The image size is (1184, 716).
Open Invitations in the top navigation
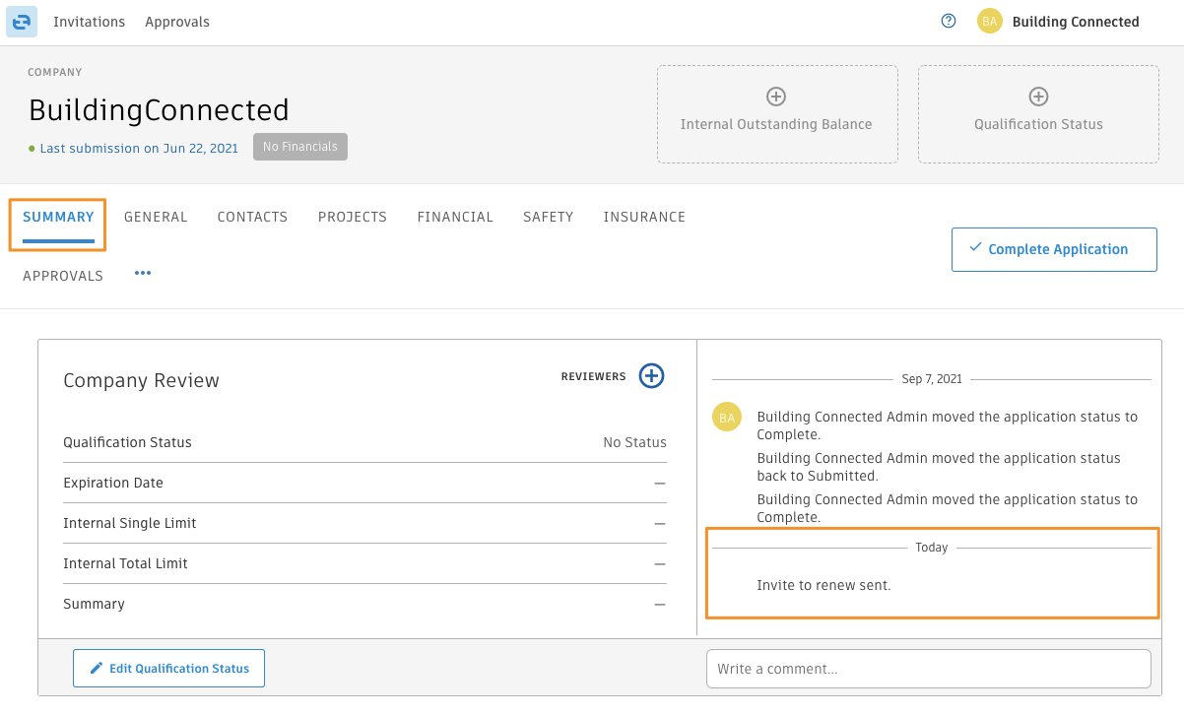coord(89,22)
